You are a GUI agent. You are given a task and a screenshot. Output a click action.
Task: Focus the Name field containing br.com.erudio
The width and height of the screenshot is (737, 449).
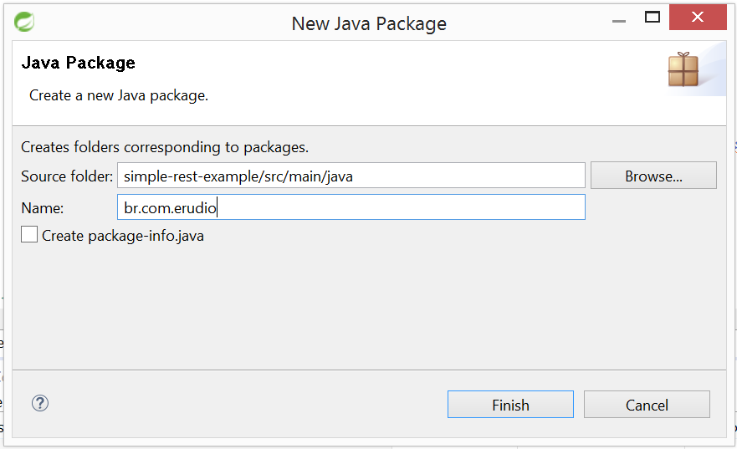pyautogui.click(x=351, y=207)
